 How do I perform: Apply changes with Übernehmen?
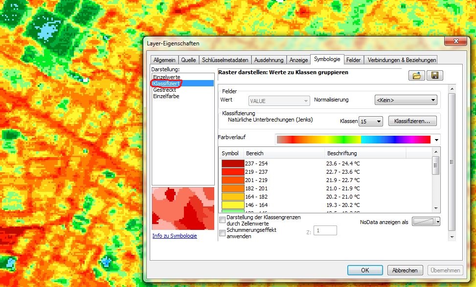click(x=445, y=270)
